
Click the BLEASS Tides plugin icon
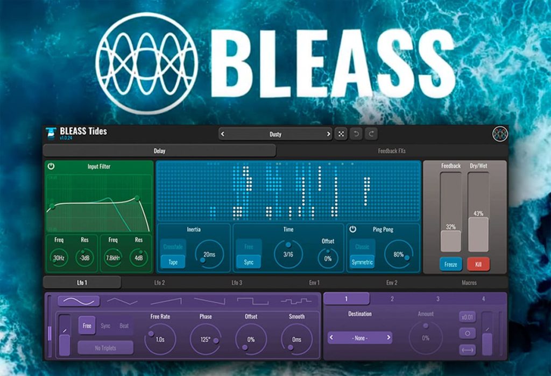click(51, 133)
